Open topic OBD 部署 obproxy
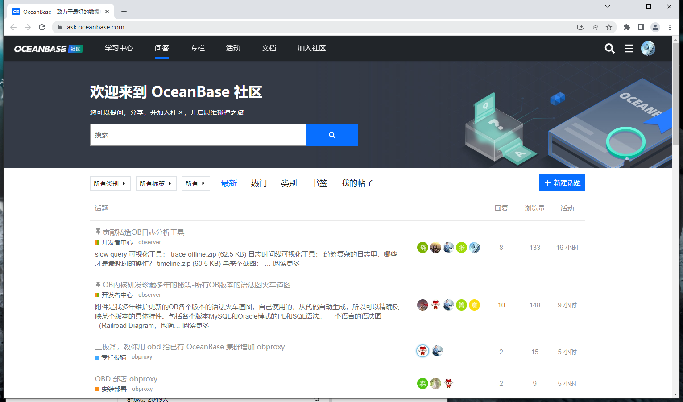683x402 pixels. pos(126,379)
